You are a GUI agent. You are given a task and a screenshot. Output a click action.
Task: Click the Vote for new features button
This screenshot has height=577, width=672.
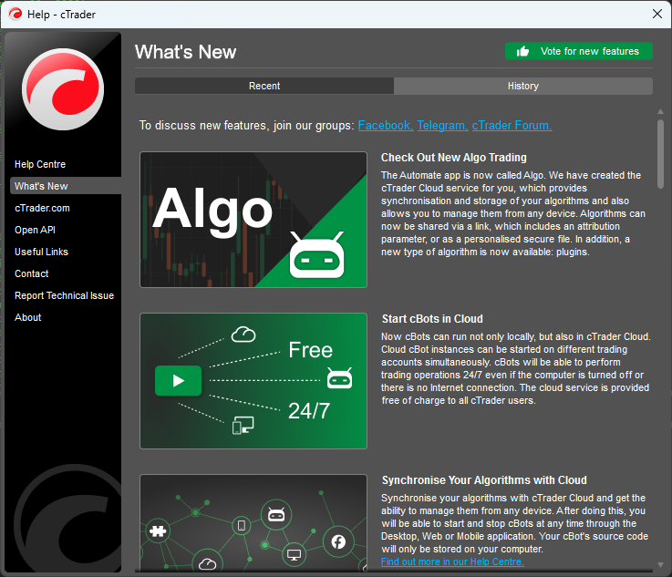coord(579,51)
